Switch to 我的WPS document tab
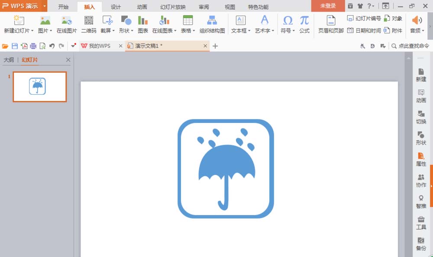The height and width of the screenshot is (257, 433). [99, 46]
